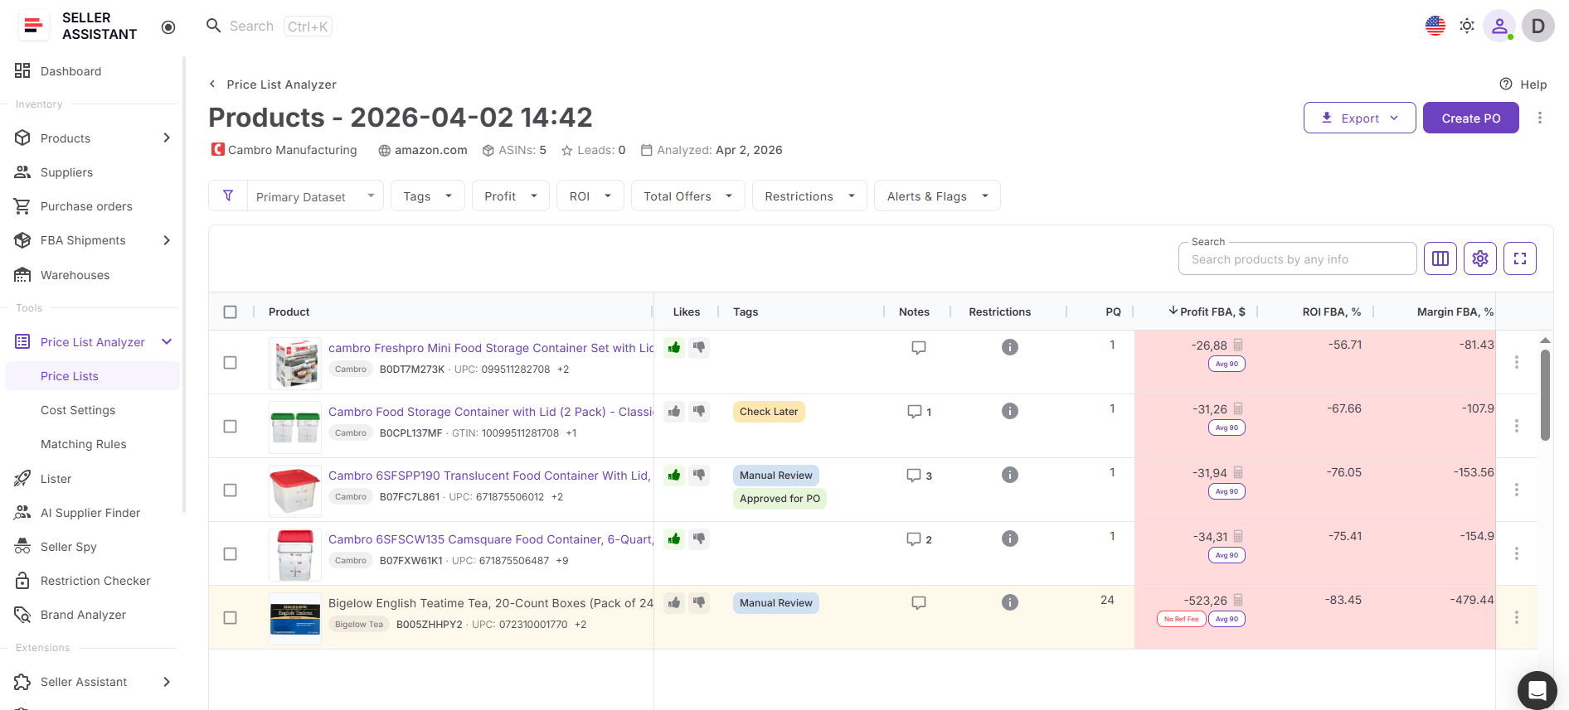Like the Cambro Food Storage Container 2 Pack
This screenshot has height=710, width=1569.
point(674,411)
